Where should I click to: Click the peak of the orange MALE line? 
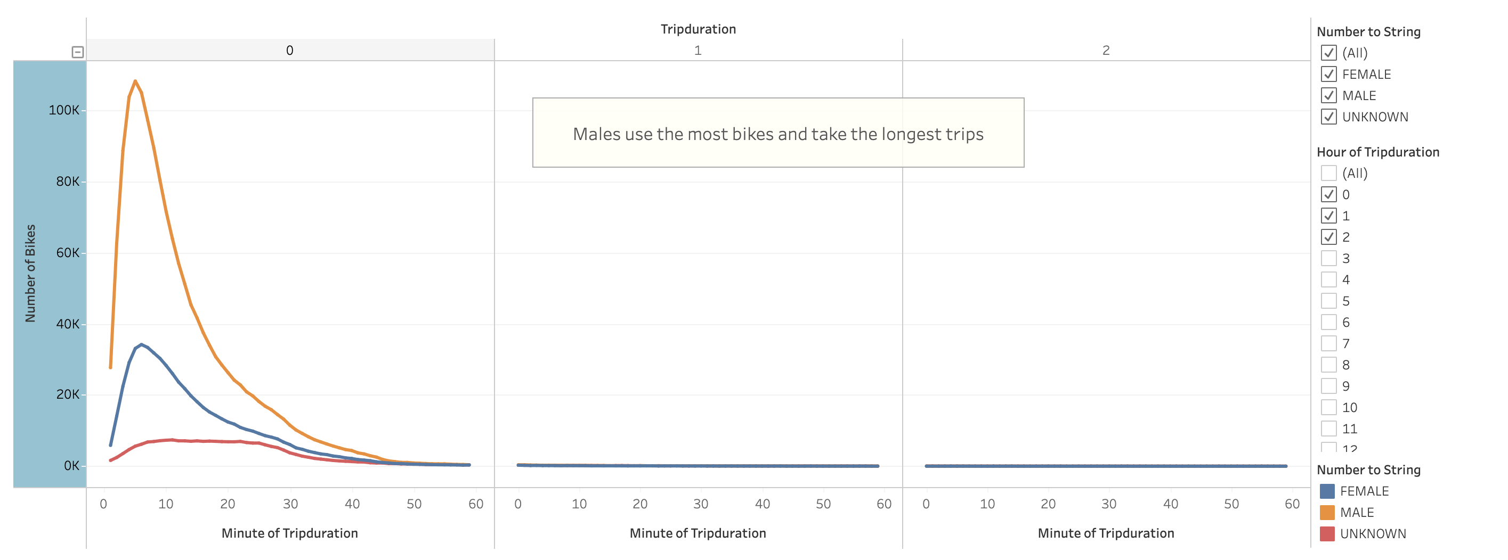click(135, 82)
